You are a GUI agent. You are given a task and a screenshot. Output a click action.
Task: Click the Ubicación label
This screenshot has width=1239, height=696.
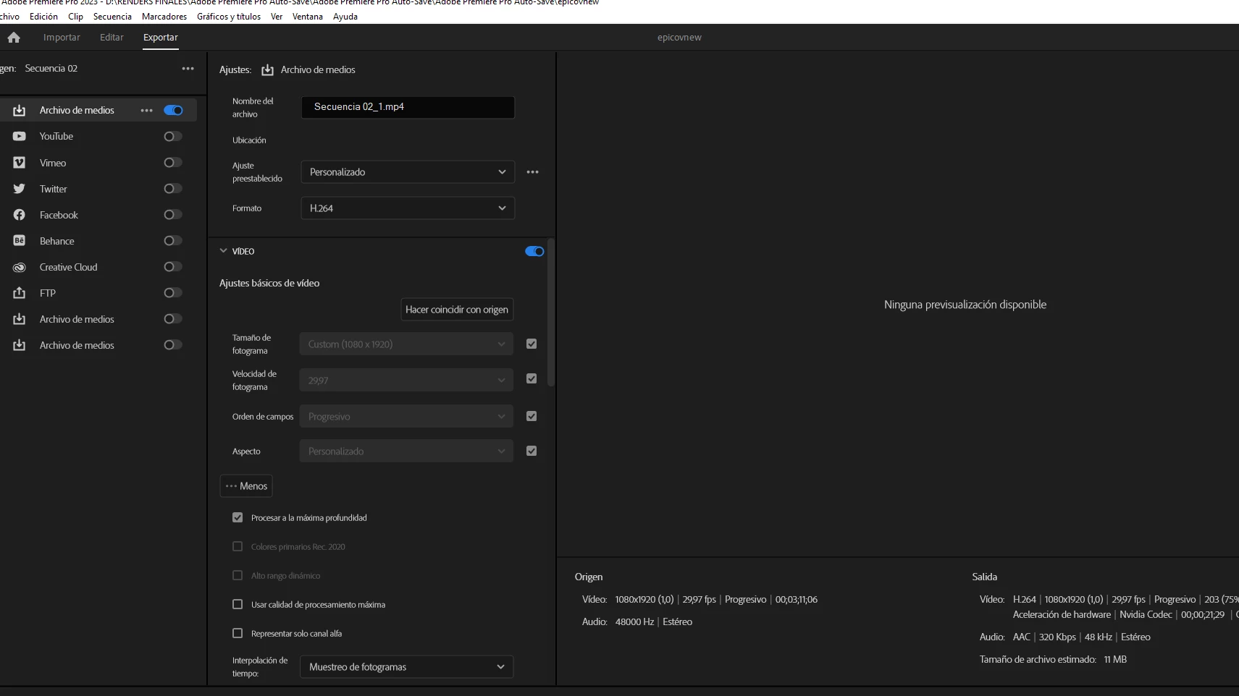(249, 140)
